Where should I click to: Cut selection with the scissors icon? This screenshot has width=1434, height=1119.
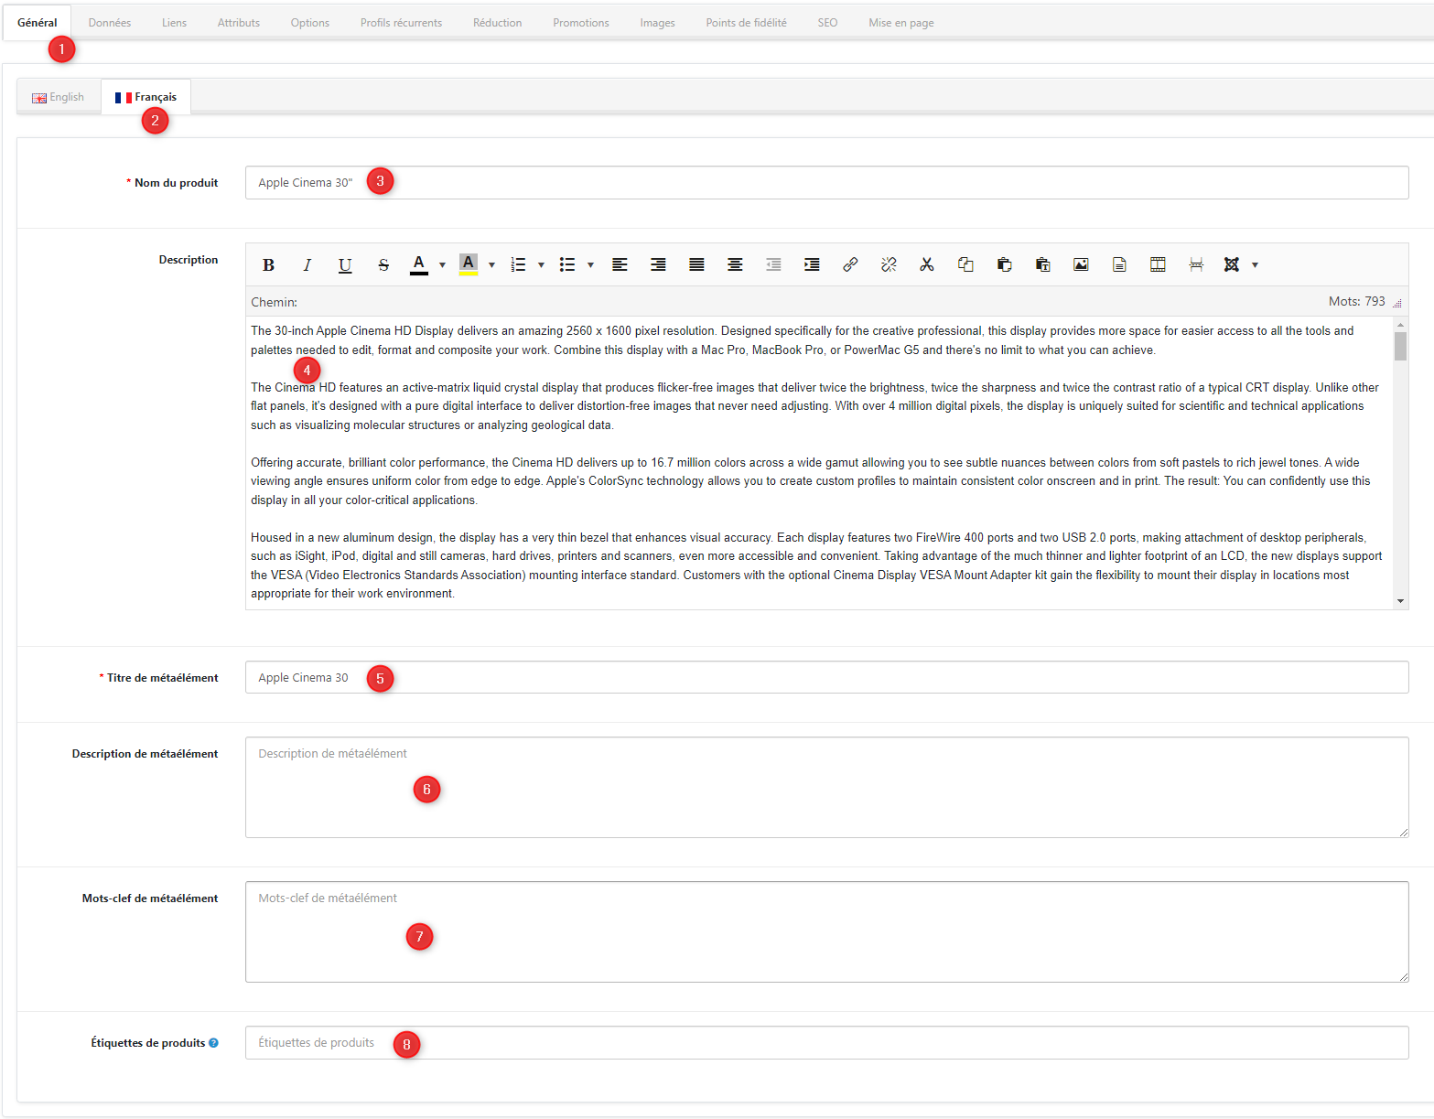(x=927, y=265)
